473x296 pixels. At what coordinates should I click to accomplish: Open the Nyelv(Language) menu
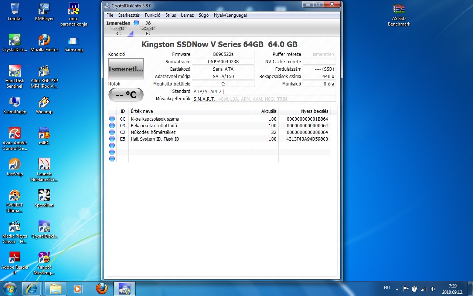231,15
